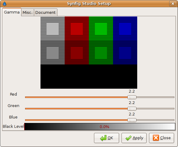178x147 pixels.
Task: Click the Synfig logo icon in title bar
Action: (5, 4)
